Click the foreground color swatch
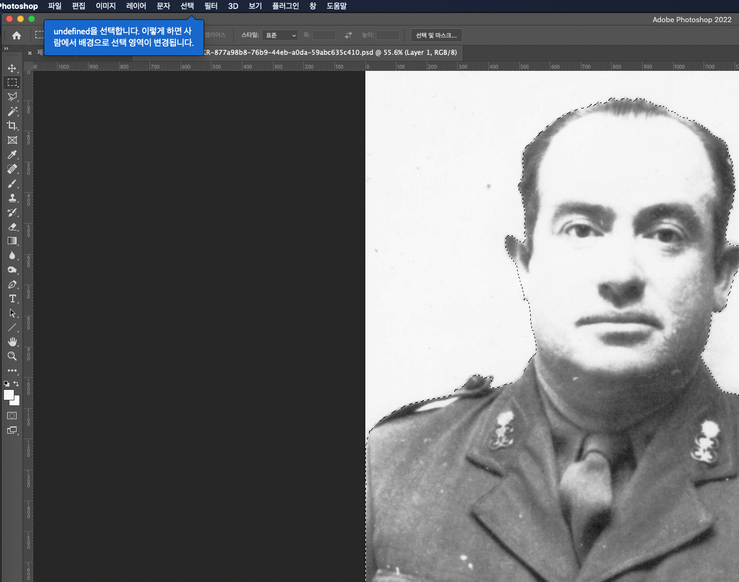This screenshot has height=582, width=739. tap(9, 395)
